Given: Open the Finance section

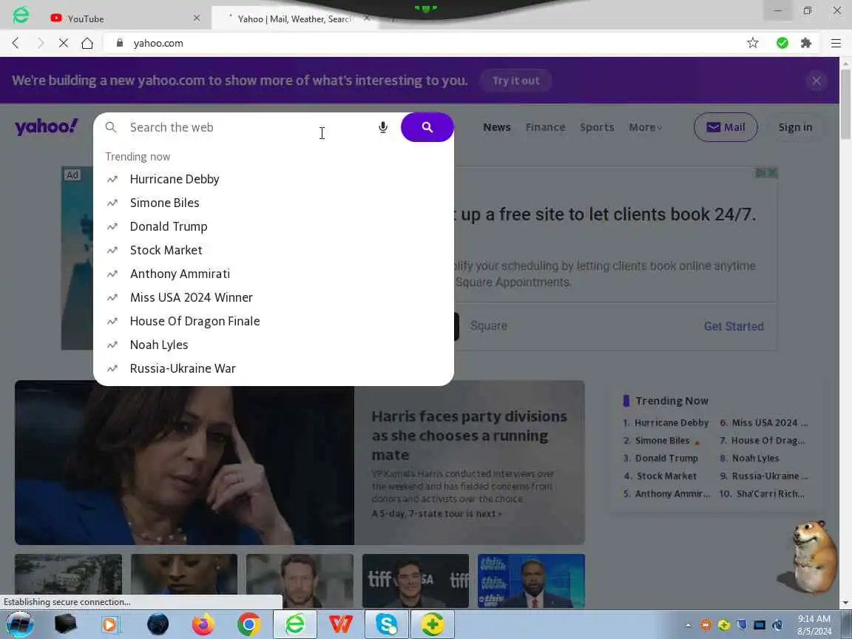Looking at the screenshot, I should point(545,127).
